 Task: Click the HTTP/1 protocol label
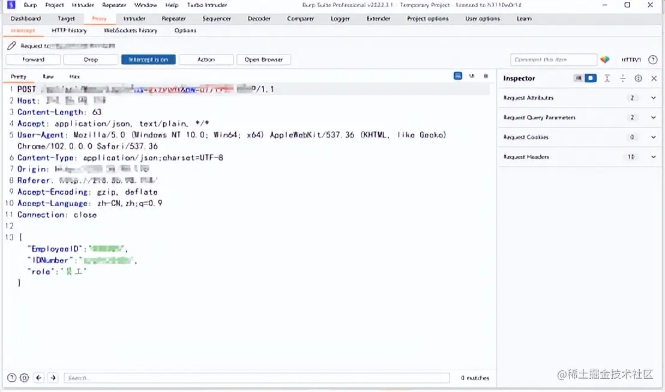coord(631,60)
